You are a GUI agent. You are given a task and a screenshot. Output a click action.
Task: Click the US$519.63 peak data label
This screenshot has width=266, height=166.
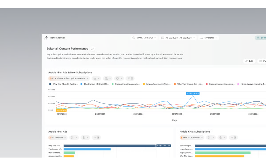tap(193, 93)
